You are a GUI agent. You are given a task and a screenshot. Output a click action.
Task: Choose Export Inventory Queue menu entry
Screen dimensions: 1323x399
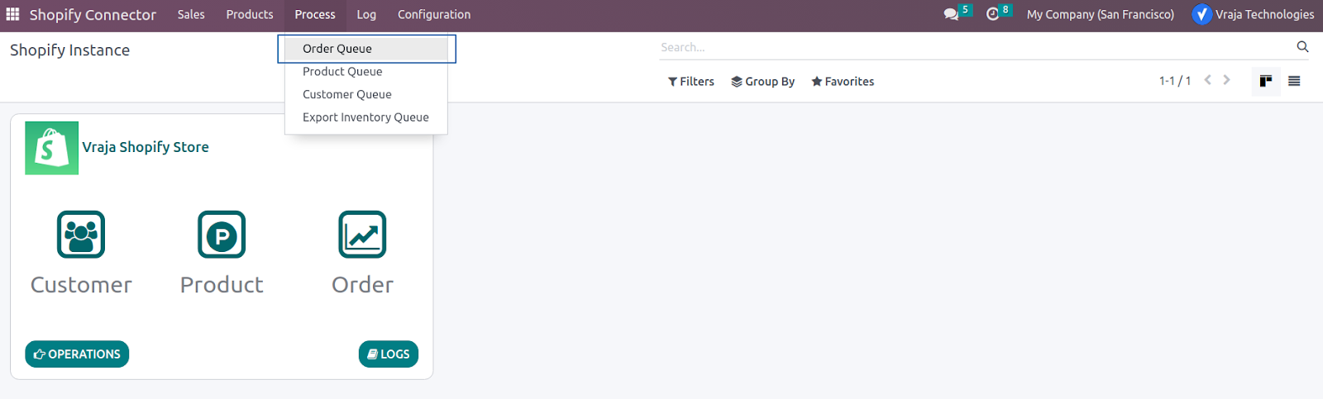(366, 117)
